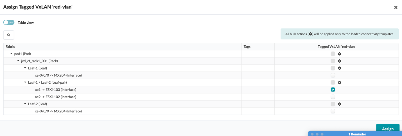The height and width of the screenshot is (136, 402).
Task: Collapse the Leaf-2 (Leaf) tree node
Action: (x=25, y=104)
